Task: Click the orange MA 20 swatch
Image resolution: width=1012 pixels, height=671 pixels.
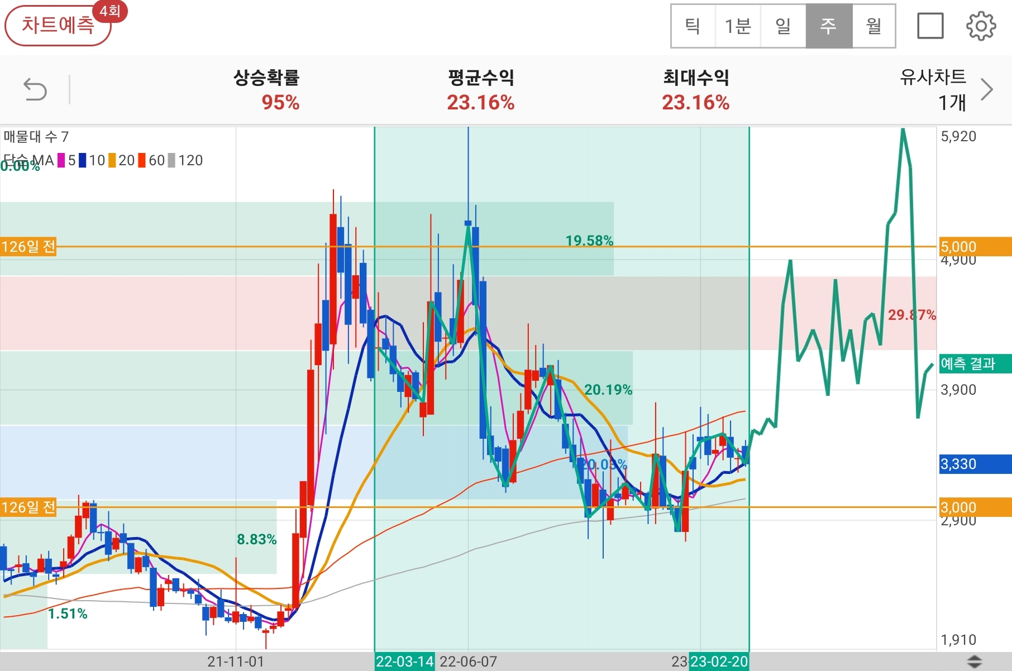Action: pos(112,161)
